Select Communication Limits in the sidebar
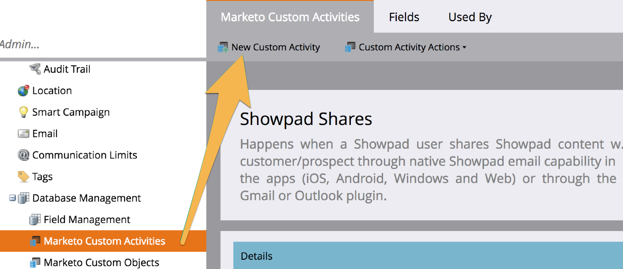 [84, 155]
